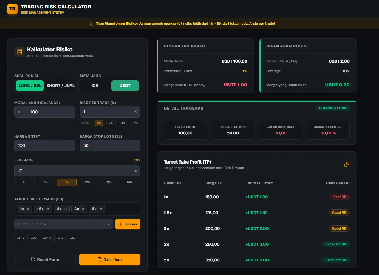Focus the Risk Per Trade field
This screenshot has height=275, width=379.
(x=110, y=112)
